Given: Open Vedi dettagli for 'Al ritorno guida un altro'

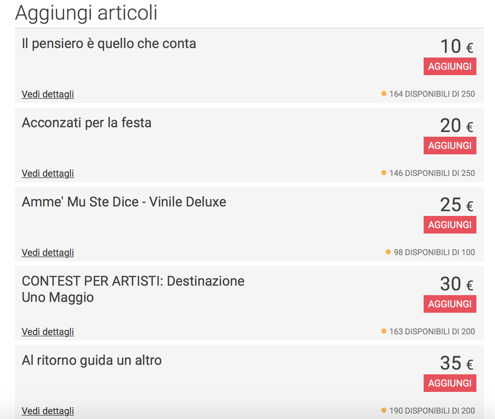Looking at the screenshot, I should 48,411.
